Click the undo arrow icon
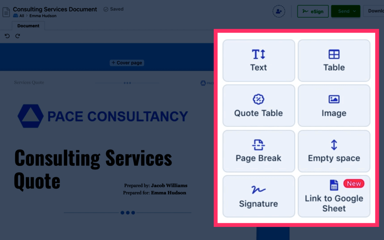Image resolution: width=384 pixels, height=240 pixels. 7,36
